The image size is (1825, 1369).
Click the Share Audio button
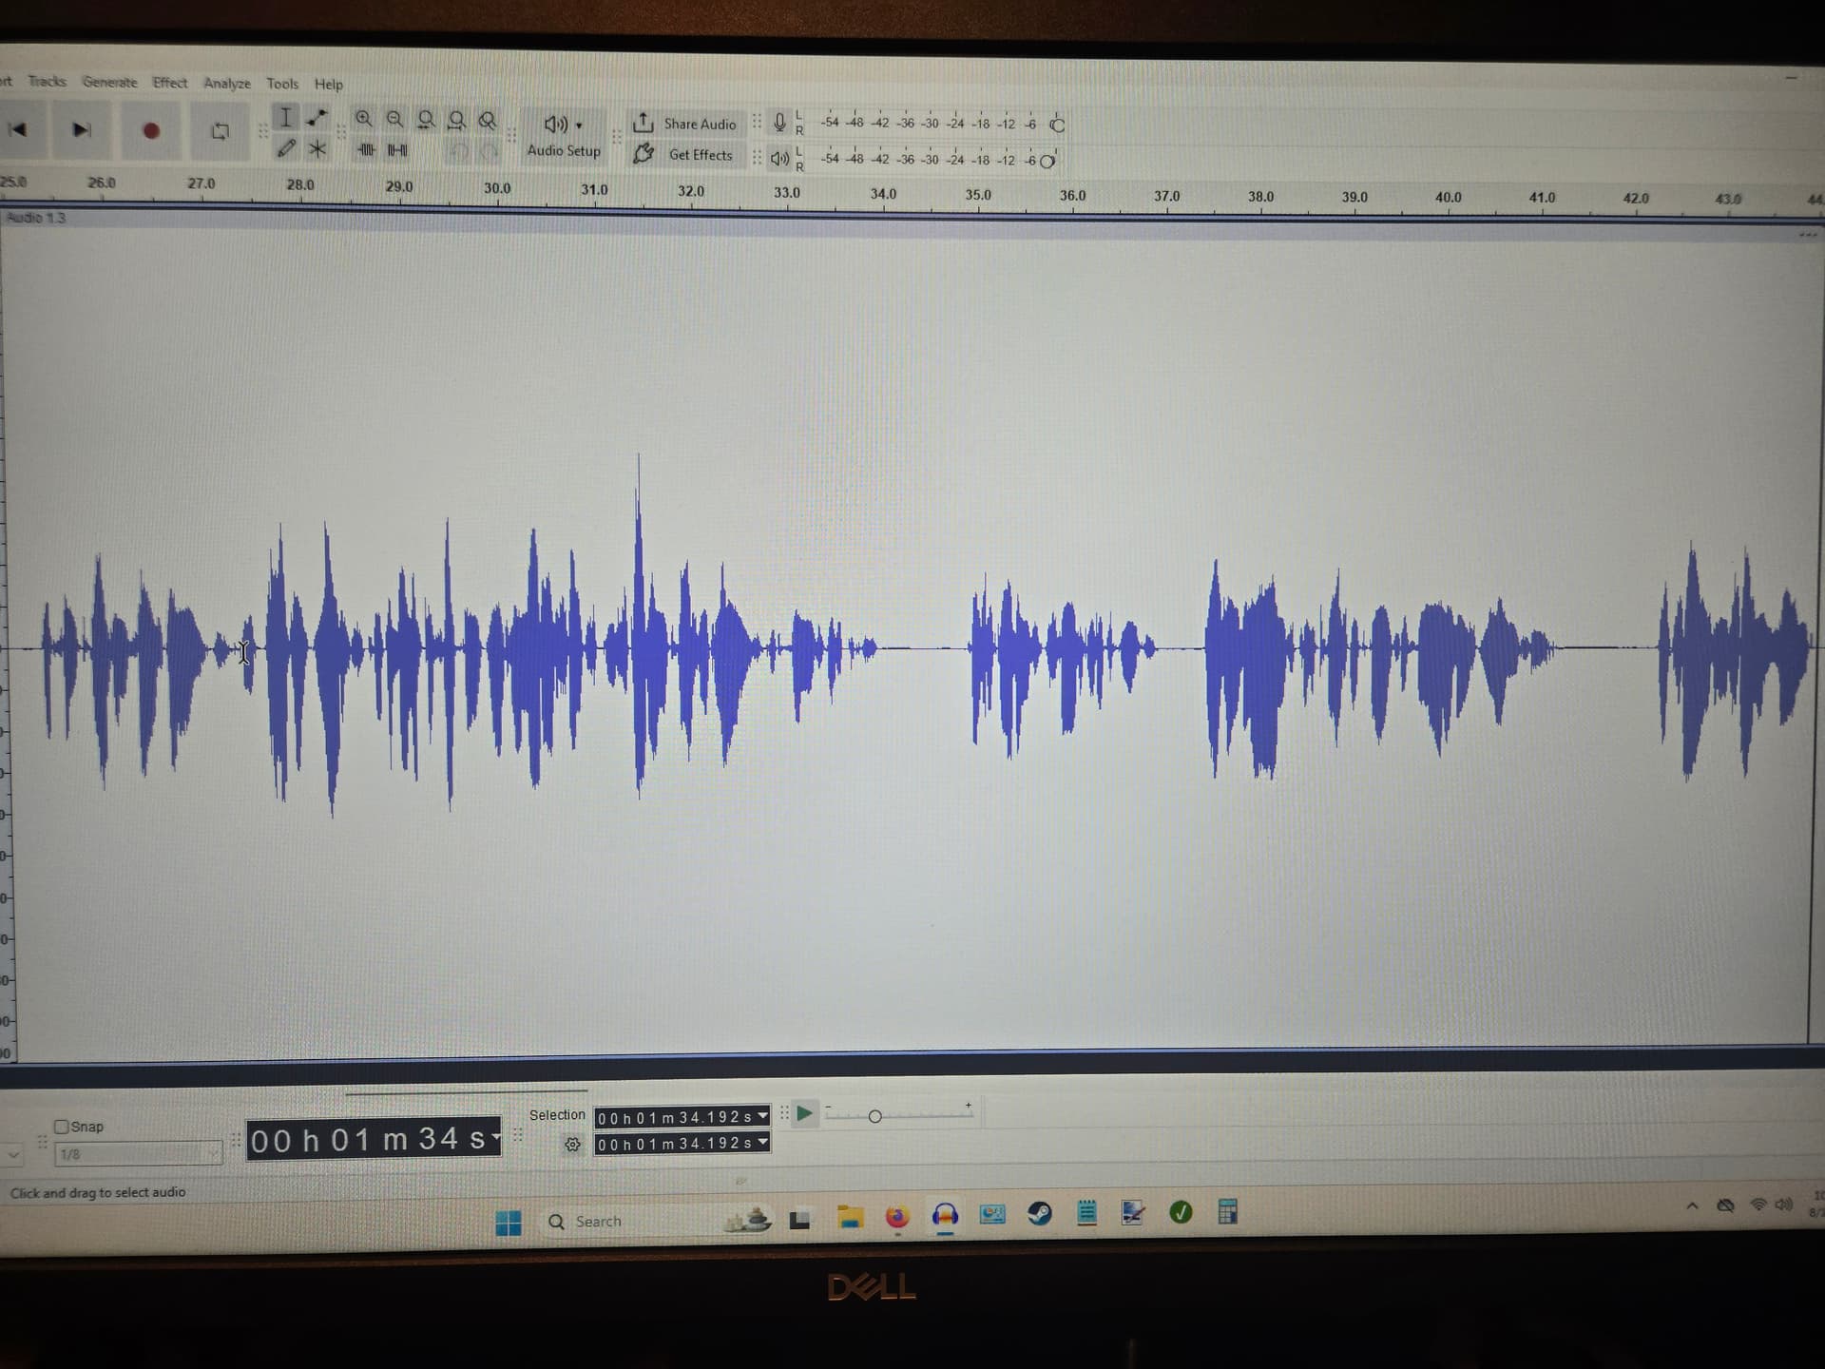(685, 124)
